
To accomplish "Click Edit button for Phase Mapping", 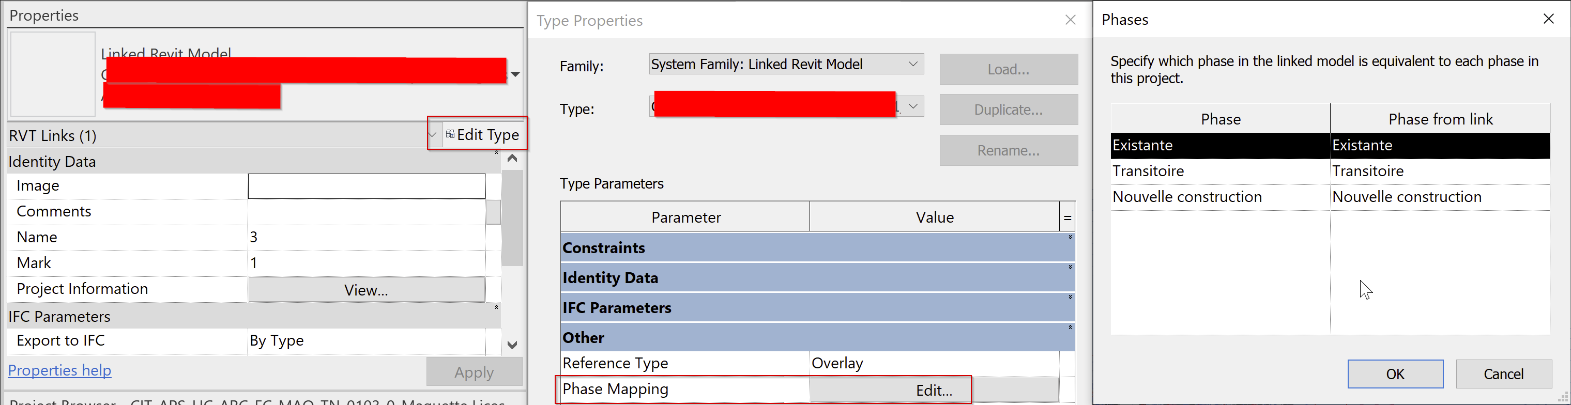I will pos(933,390).
